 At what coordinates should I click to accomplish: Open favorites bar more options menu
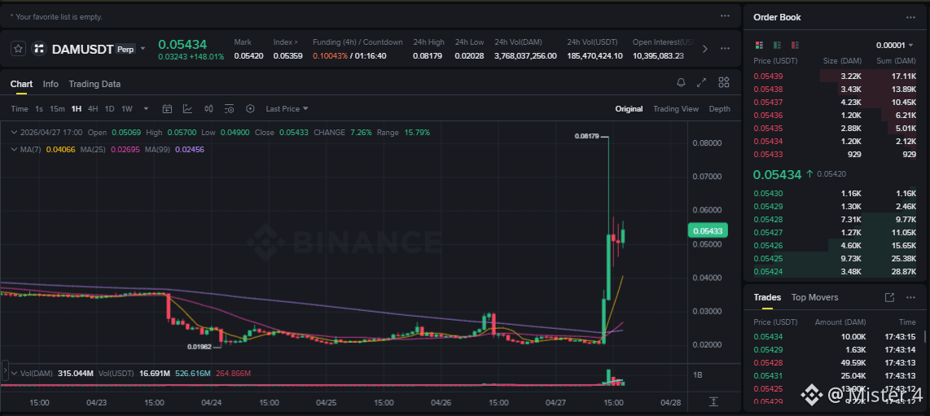click(725, 16)
